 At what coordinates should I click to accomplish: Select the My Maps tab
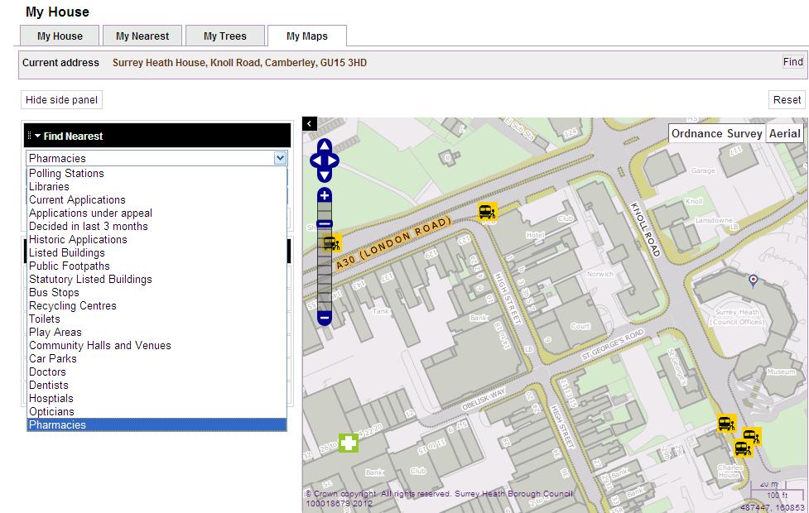(307, 36)
